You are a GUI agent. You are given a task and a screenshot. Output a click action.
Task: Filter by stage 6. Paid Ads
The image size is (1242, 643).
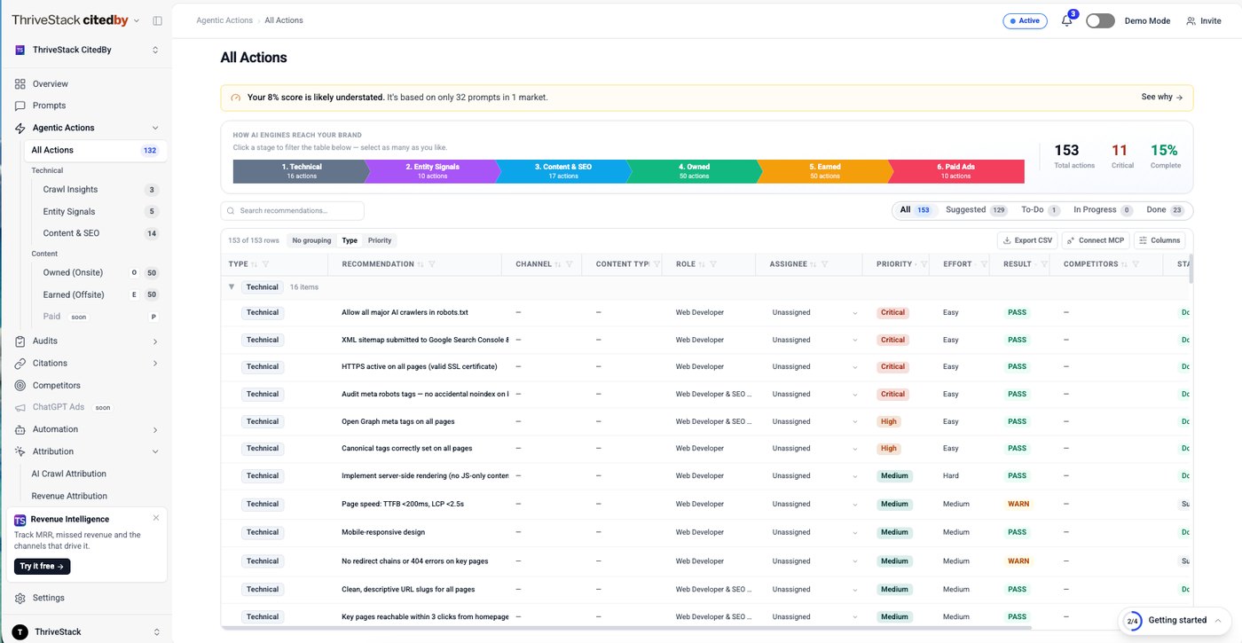[956, 171]
